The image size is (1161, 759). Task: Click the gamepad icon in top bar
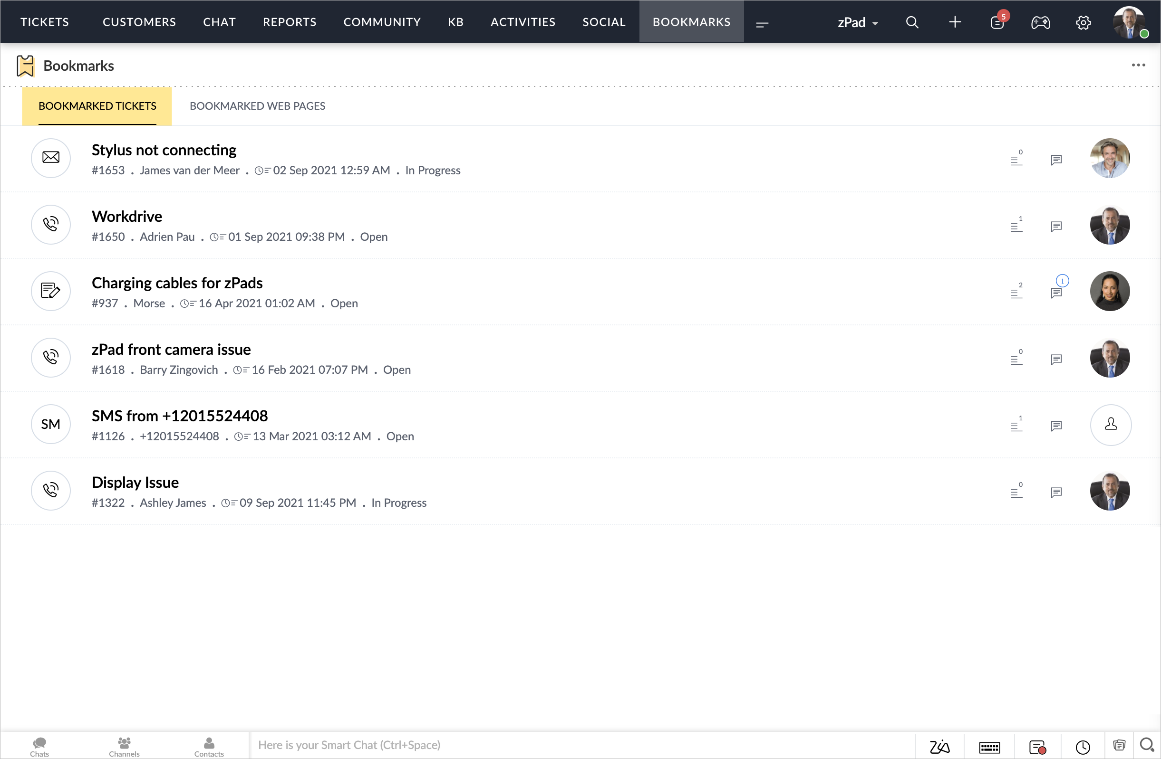(x=1040, y=22)
